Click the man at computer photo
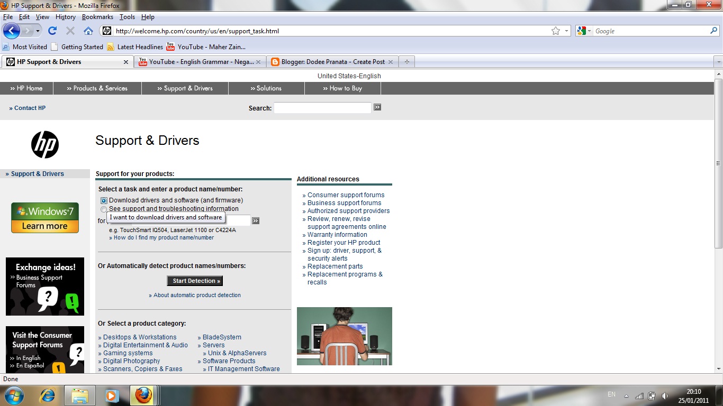Image resolution: width=723 pixels, height=406 pixels. point(345,336)
